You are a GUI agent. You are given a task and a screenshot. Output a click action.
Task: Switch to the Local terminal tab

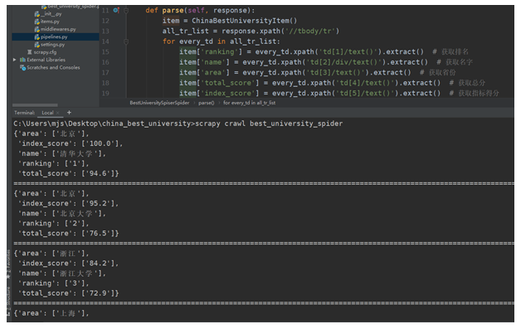click(47, 113)
